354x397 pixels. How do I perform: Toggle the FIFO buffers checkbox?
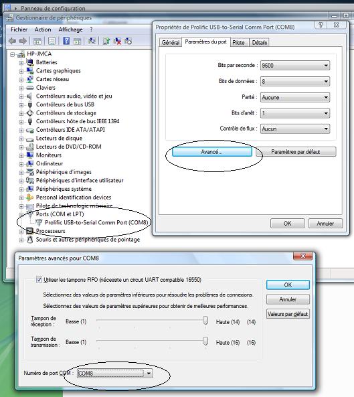pyautogui.click(x=39, y=280)
